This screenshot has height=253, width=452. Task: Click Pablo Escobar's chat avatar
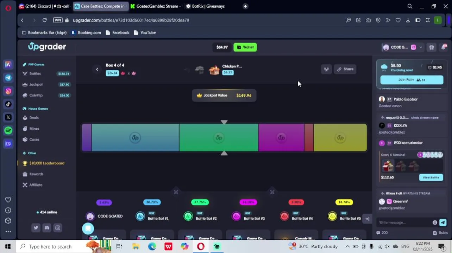click(x=382, y=99)
